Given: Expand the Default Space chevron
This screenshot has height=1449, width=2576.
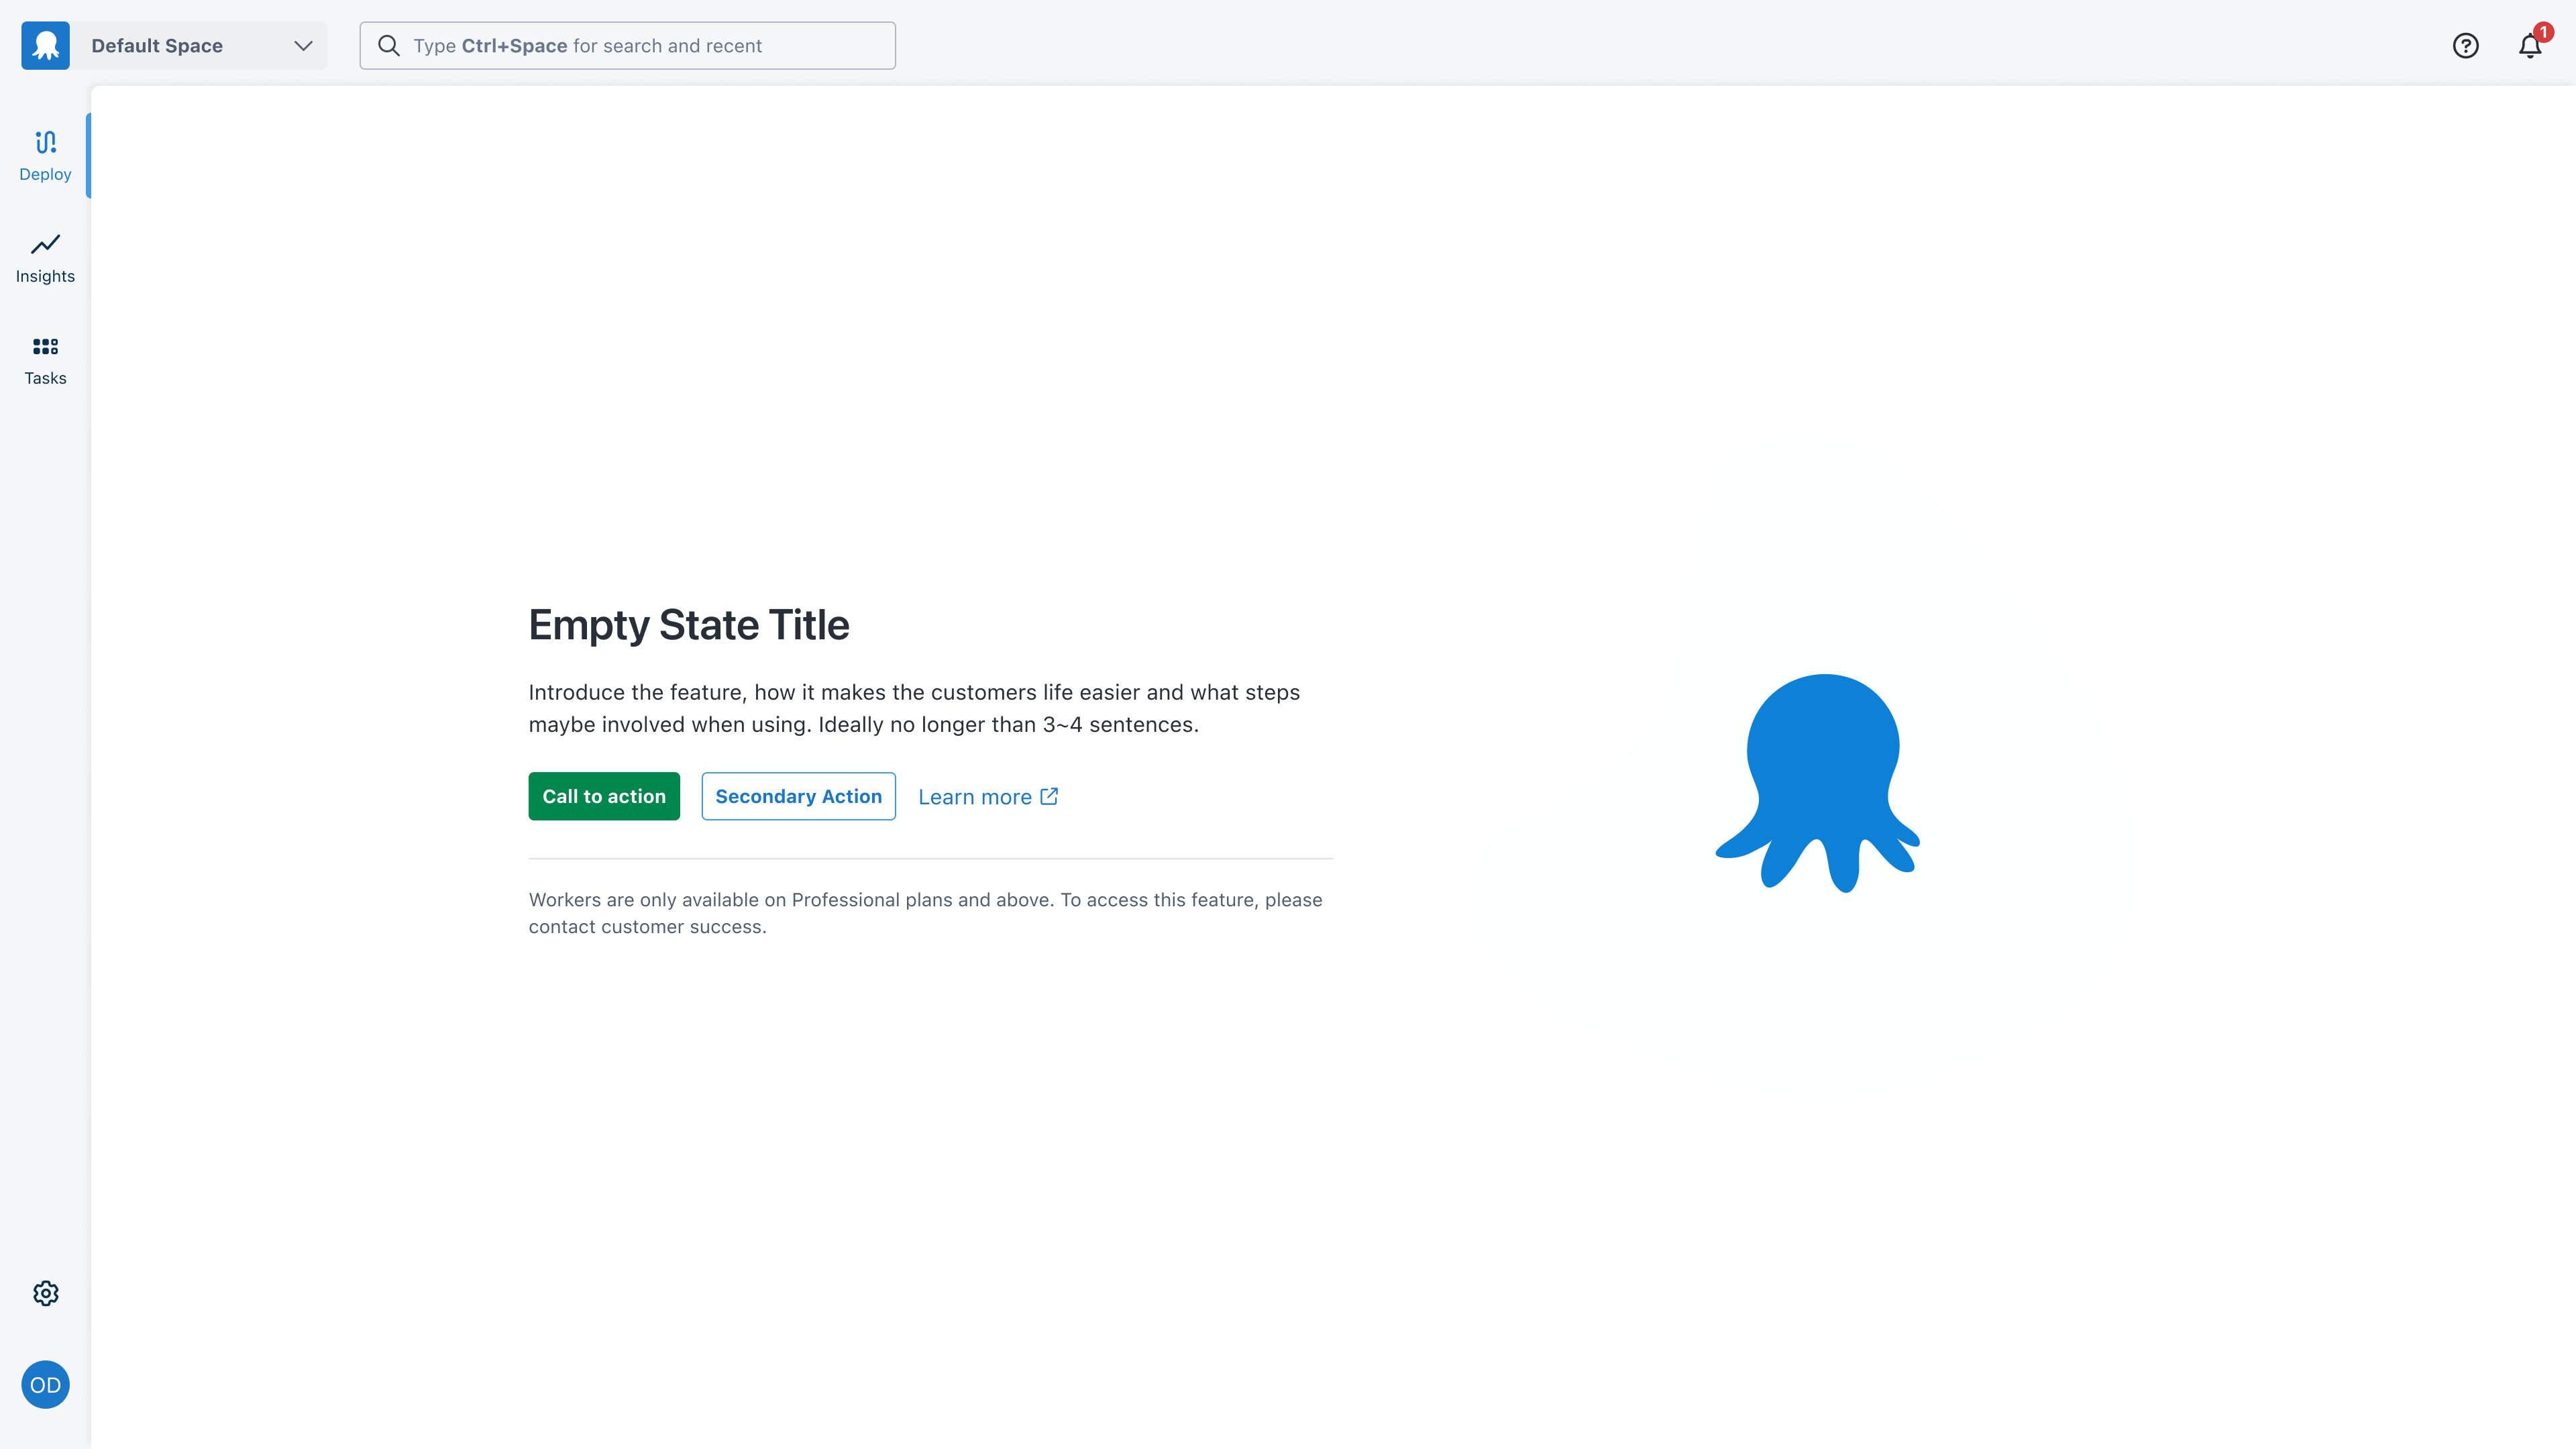Looking at the screenshot, I should click(303, 46).
